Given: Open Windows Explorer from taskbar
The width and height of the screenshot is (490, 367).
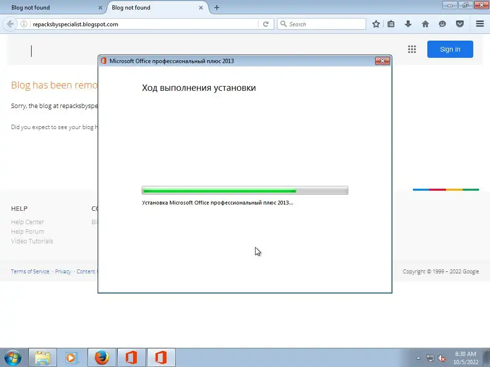Looking at the screenshot, I should click(x=43, y=357).
